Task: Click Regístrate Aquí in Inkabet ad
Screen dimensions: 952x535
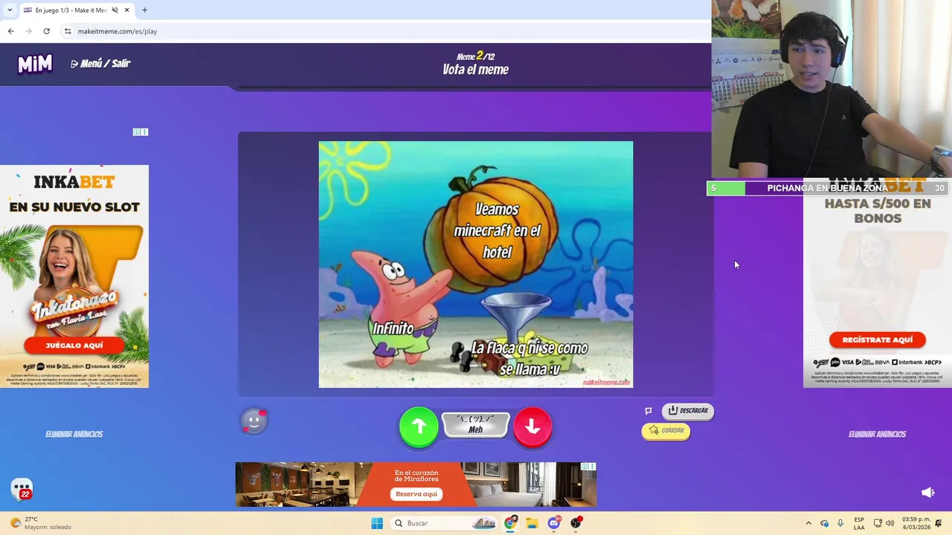Action: click(x=878, y=340)
